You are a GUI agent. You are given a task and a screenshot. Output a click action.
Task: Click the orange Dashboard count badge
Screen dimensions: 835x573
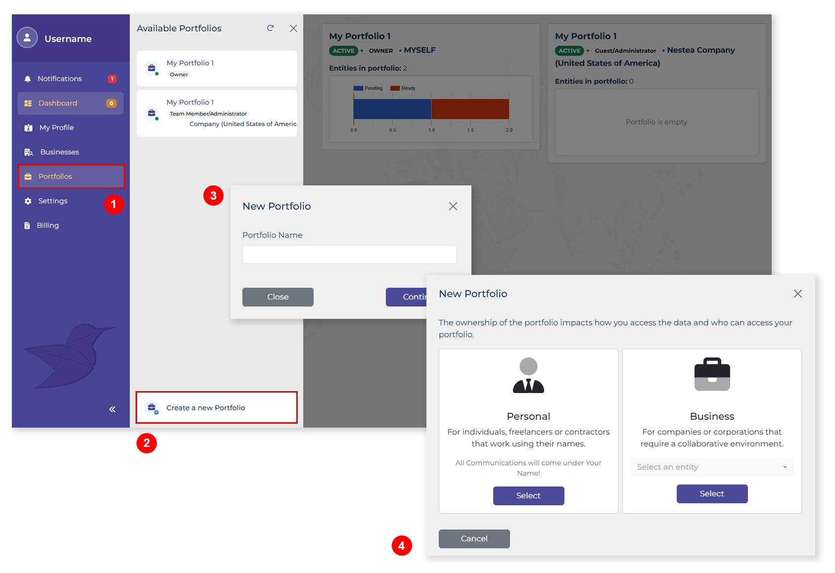coord(111,103)
